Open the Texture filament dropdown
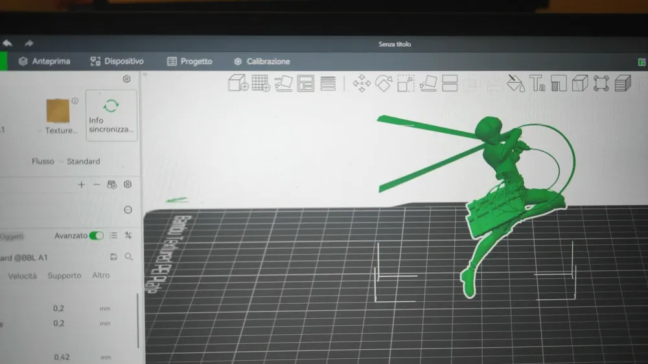Screen dimensions: 648x364 tap(58, 131)
